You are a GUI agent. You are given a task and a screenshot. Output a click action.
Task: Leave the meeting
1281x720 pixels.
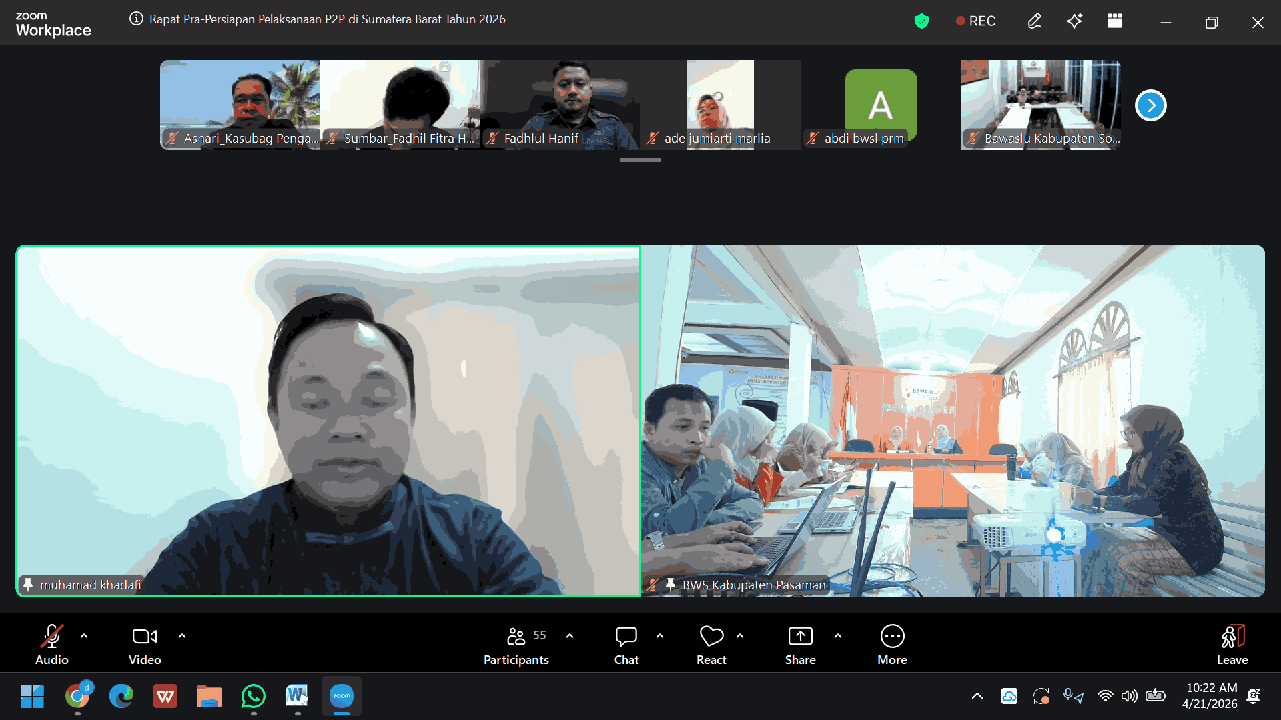click(x=1232, y=637)
